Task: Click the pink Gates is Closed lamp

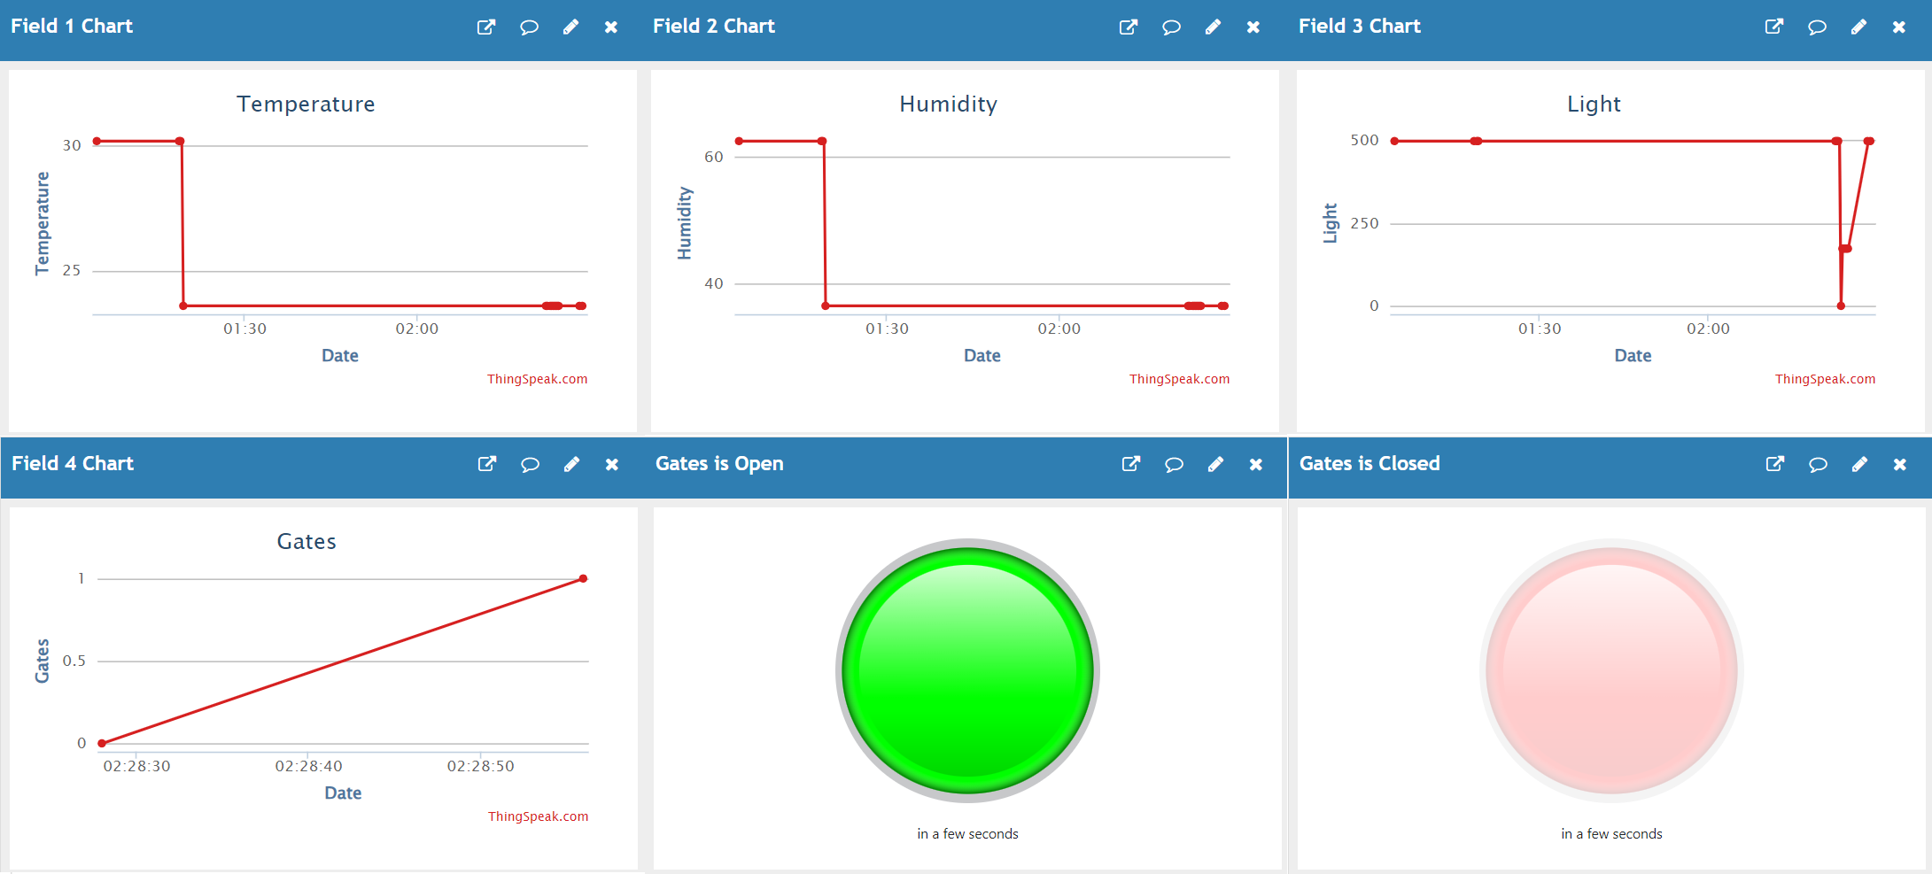Action: point(1611,670)
